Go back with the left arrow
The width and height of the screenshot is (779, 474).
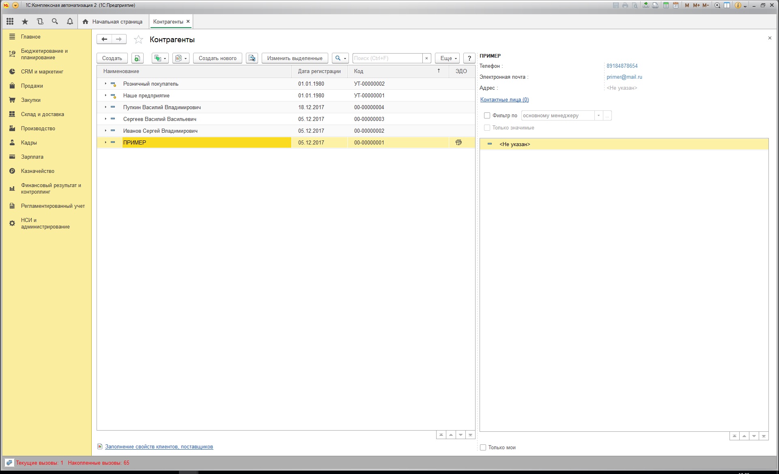coord(104,39)
